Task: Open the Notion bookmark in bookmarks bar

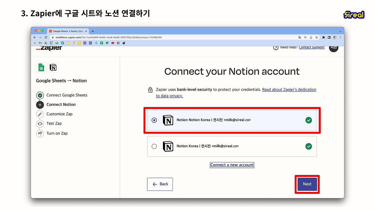Action: click(118, 43)
